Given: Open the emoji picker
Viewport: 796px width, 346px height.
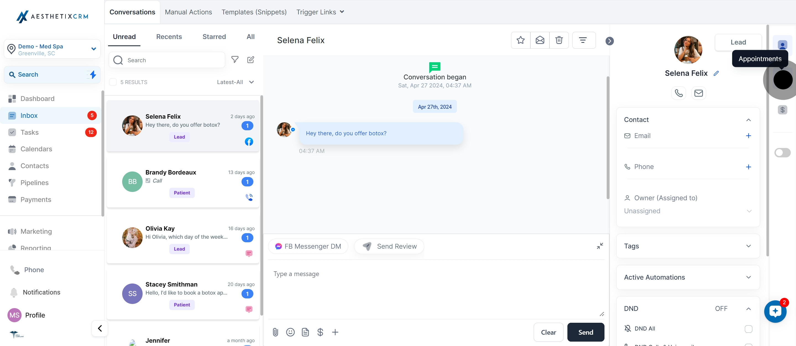Looking at the screenshot, I should pyautogui.click(x=290, y=332).
